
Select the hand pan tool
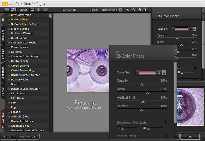point(139,10)
